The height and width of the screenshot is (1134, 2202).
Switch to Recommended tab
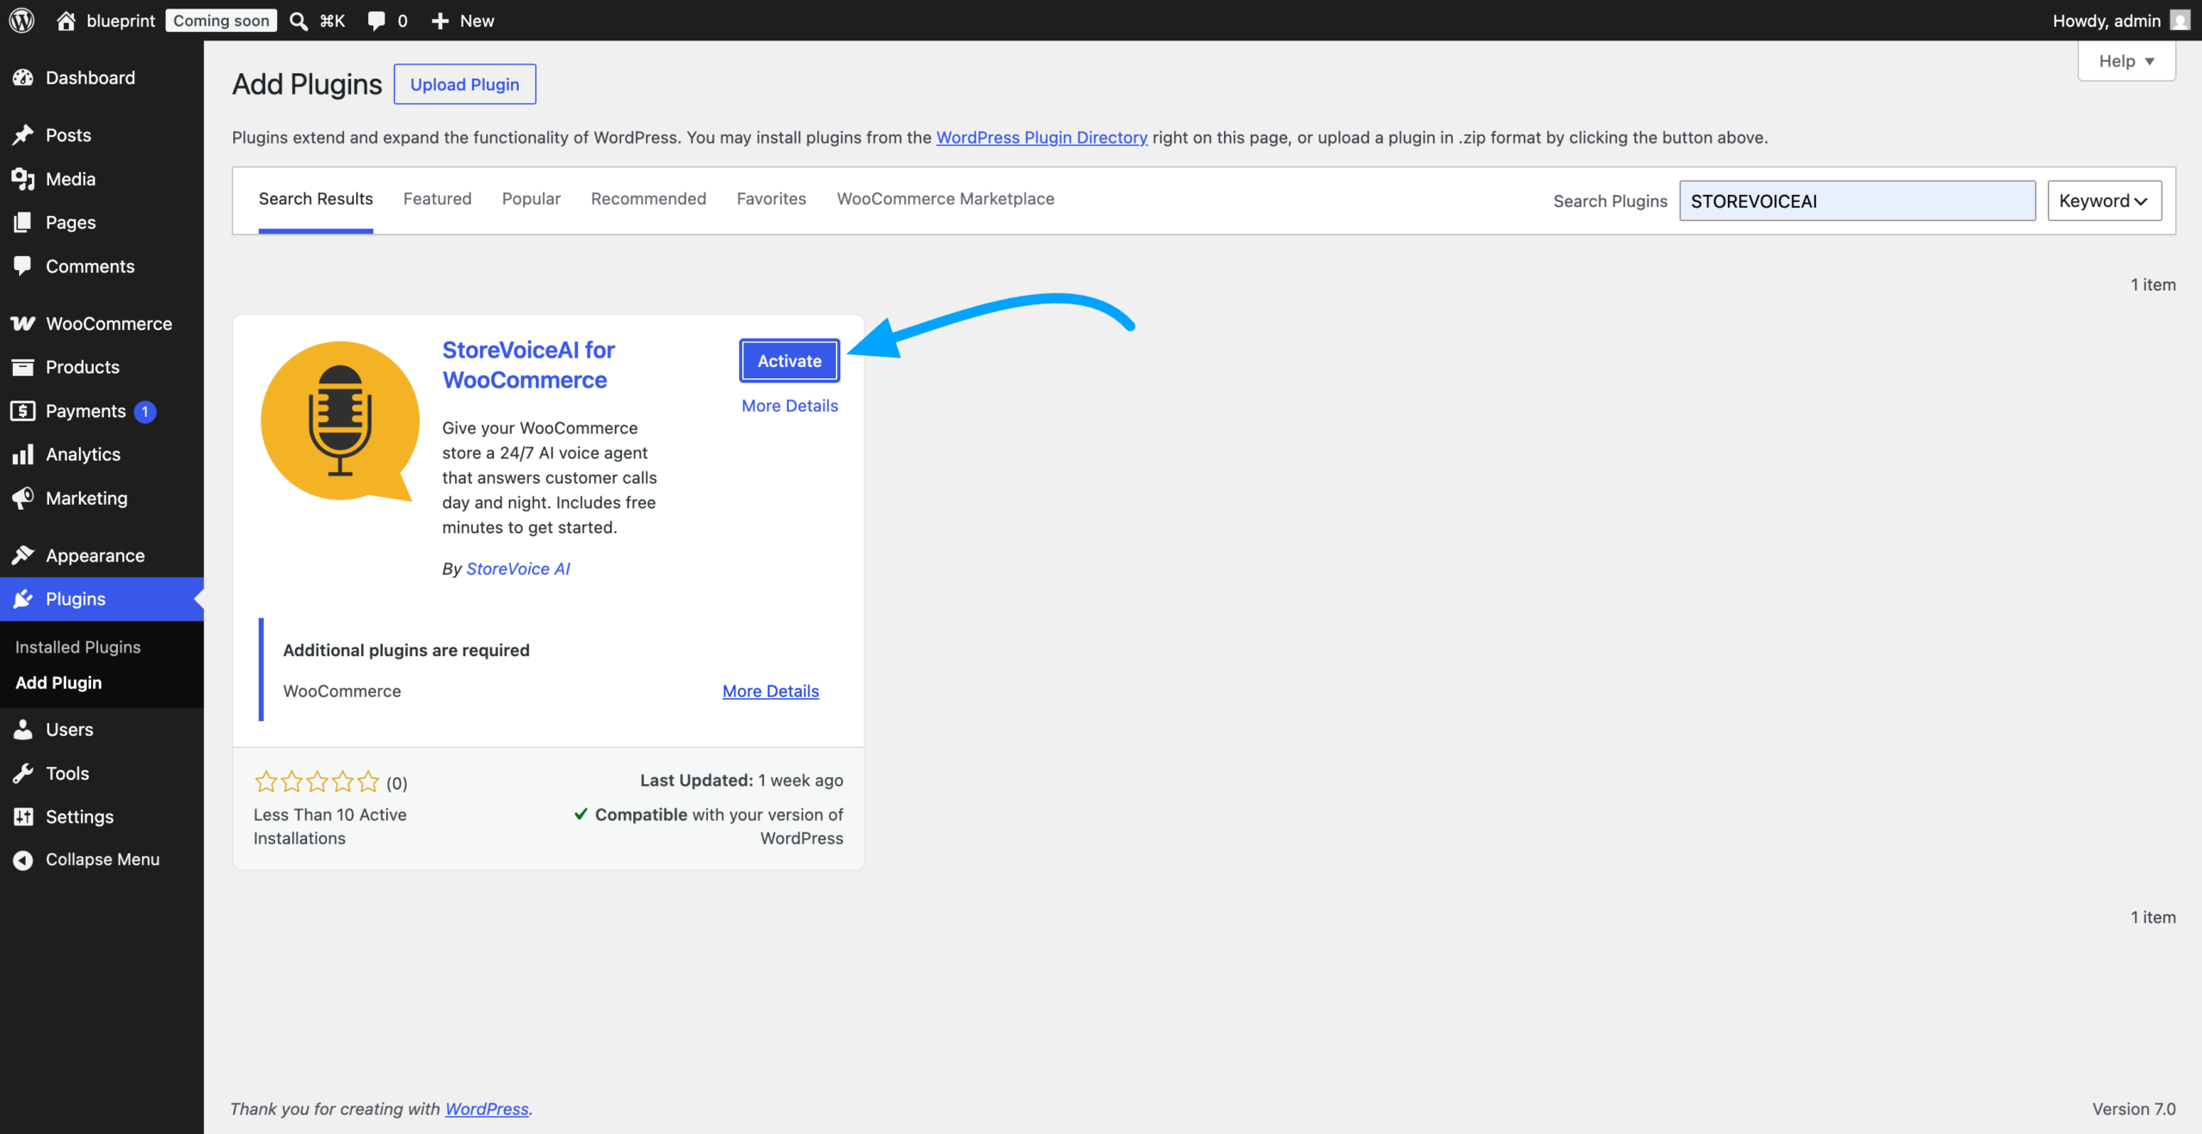tap(649, 199)
